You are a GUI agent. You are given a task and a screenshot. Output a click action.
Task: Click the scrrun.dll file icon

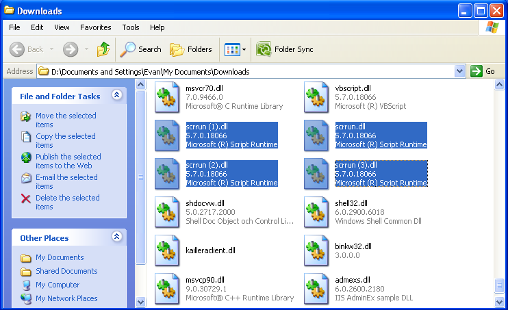coord(316,135)
